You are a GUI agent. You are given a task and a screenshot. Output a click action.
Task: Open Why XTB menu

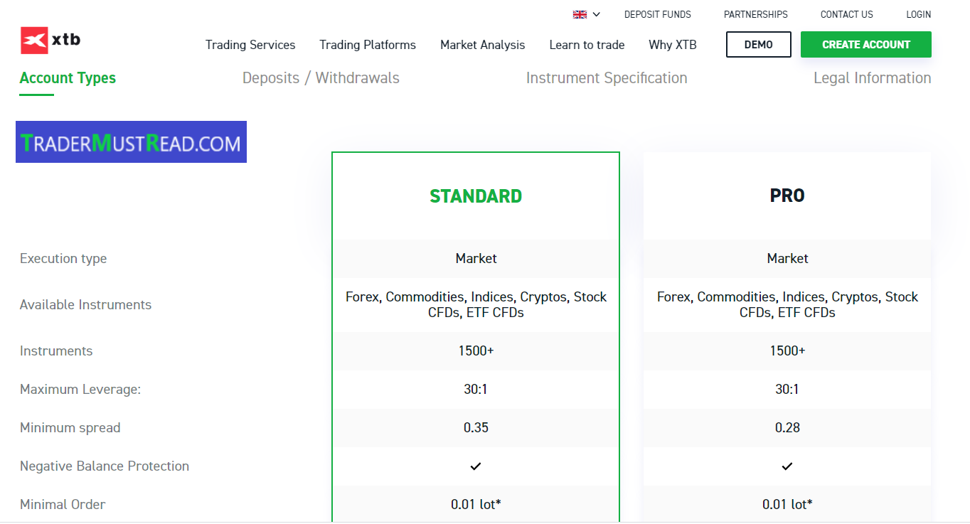pyautogui.click(x=672, y=45)
